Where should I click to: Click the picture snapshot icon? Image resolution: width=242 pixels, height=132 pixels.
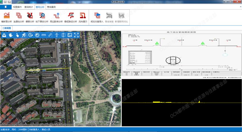tap(70, 35)
